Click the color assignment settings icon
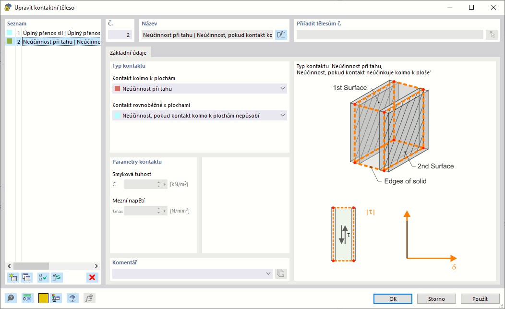505x309 pixels. tap(56, 298)
